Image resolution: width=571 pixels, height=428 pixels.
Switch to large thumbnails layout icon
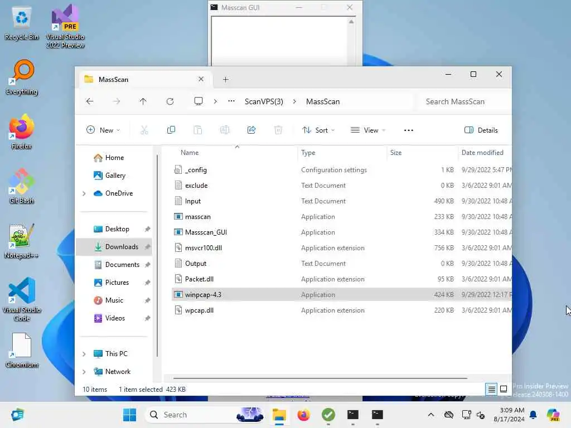(x=504, y=389)
